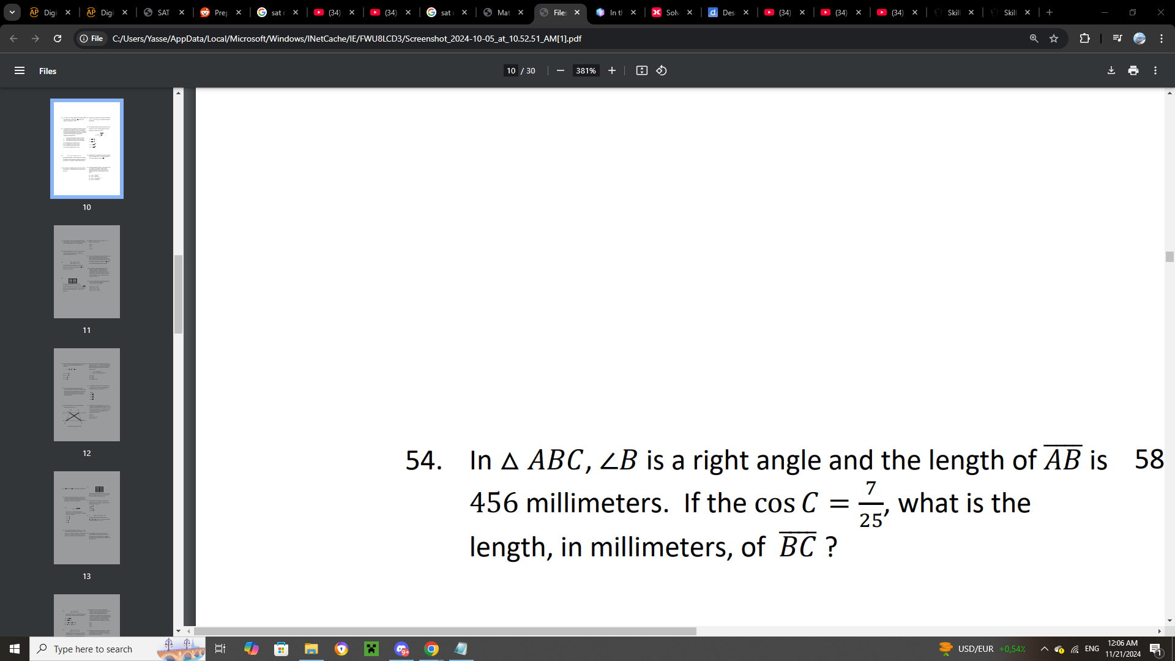1175x661 pixels.
Task: Open the Windows Start menu
Action: [15, 649]
